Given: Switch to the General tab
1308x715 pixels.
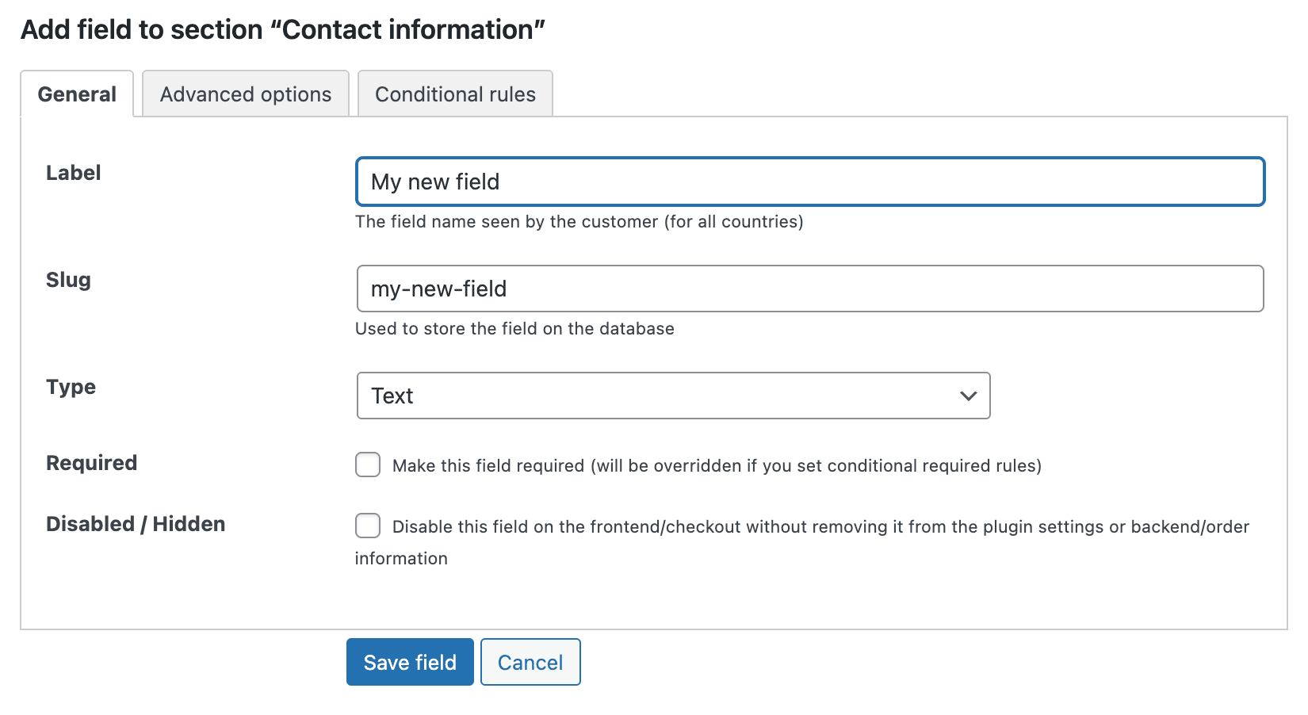Looking at the screenshot, I should pos(77,94).
